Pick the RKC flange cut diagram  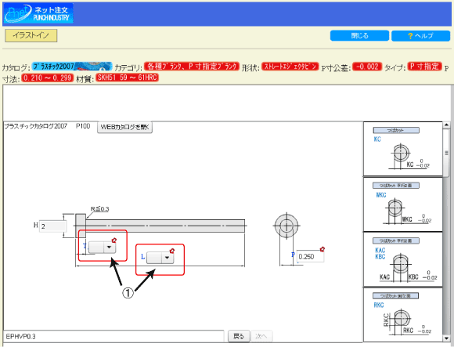point(403,315)
